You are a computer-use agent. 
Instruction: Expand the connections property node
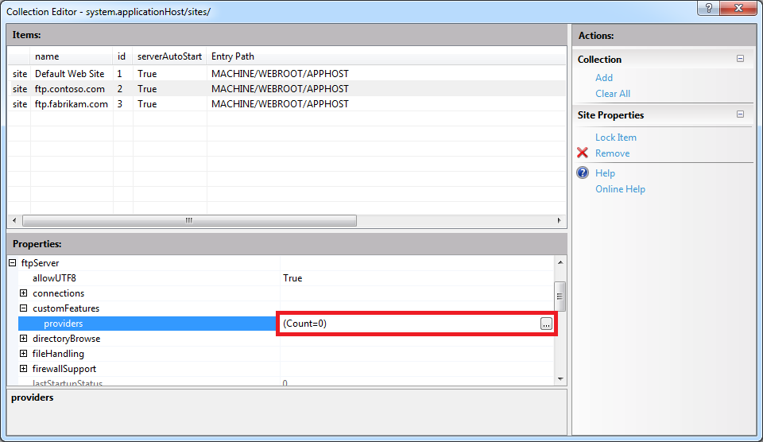click(x=24, y=293)
